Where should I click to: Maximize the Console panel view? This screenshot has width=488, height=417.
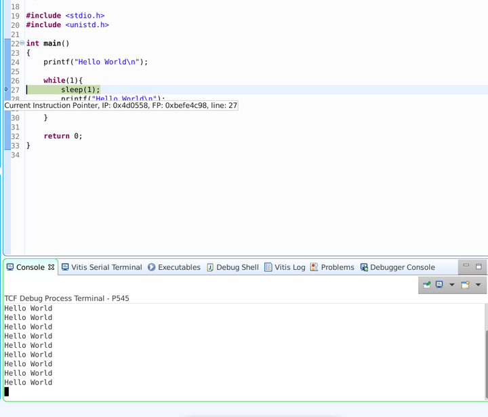(479, 266)
